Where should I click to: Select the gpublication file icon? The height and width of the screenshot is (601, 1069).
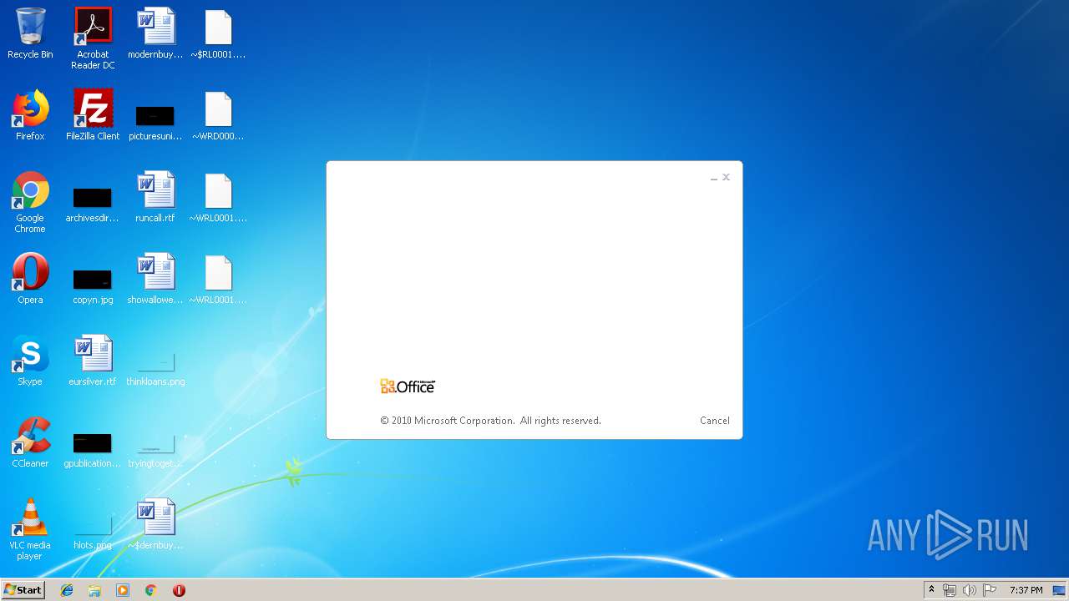point(93,451)
